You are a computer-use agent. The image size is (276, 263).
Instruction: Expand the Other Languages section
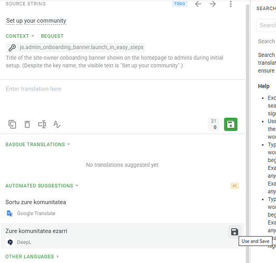32,257
